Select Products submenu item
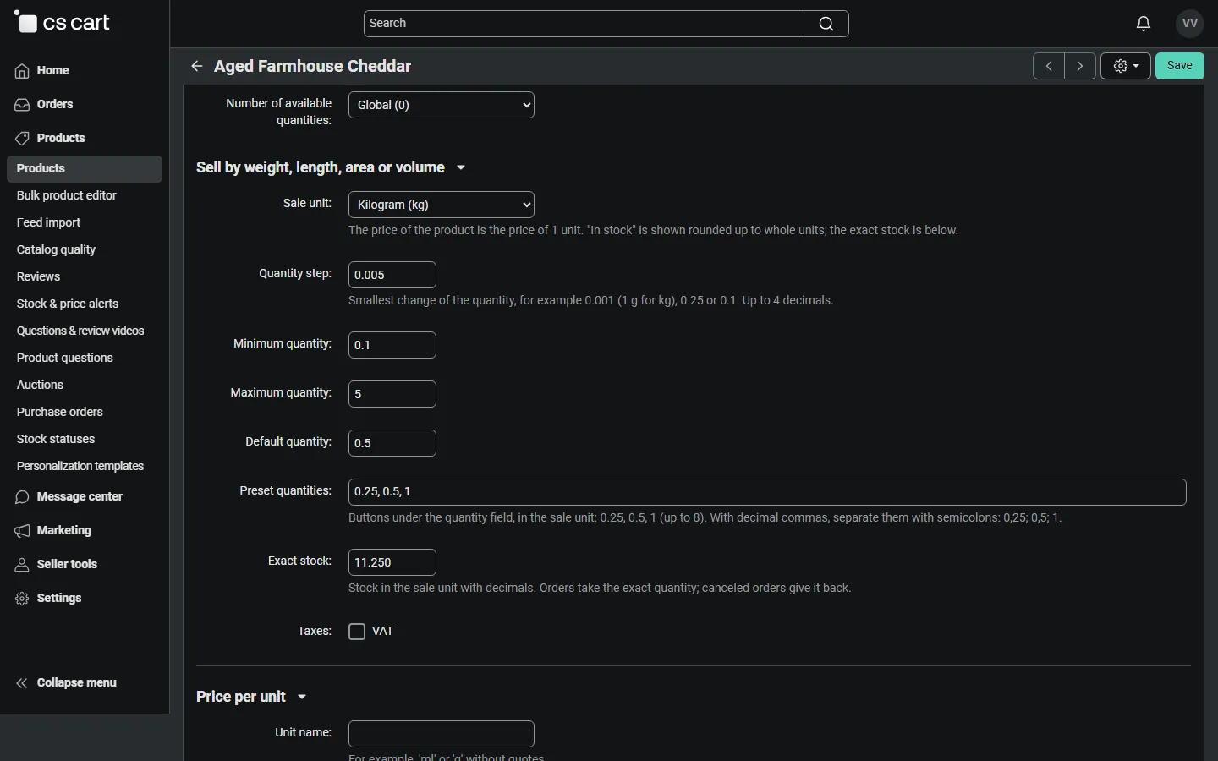The height and width of the screenshot is (761, 1218). click(85, 169)
